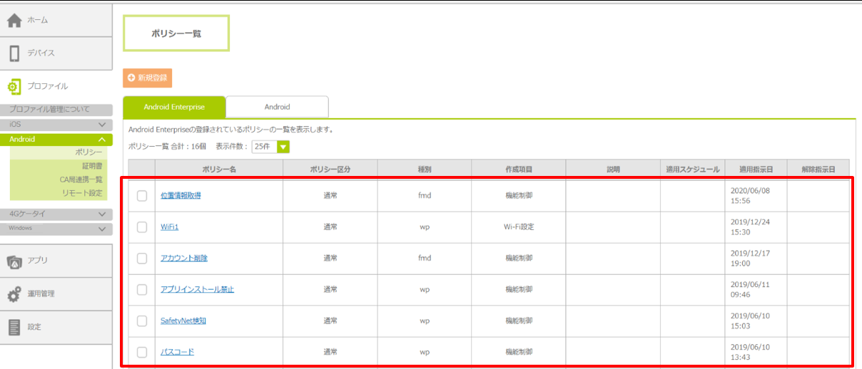Collapse the Android sidebar section

click(102, 140)
